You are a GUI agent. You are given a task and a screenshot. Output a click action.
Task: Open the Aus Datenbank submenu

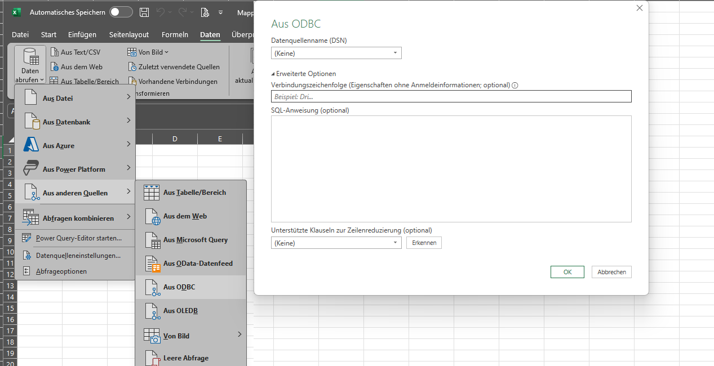click(75, 122)
